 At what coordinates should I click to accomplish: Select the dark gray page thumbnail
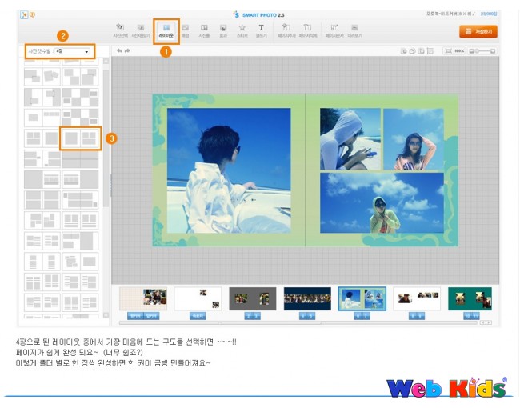tap(252, 298)
